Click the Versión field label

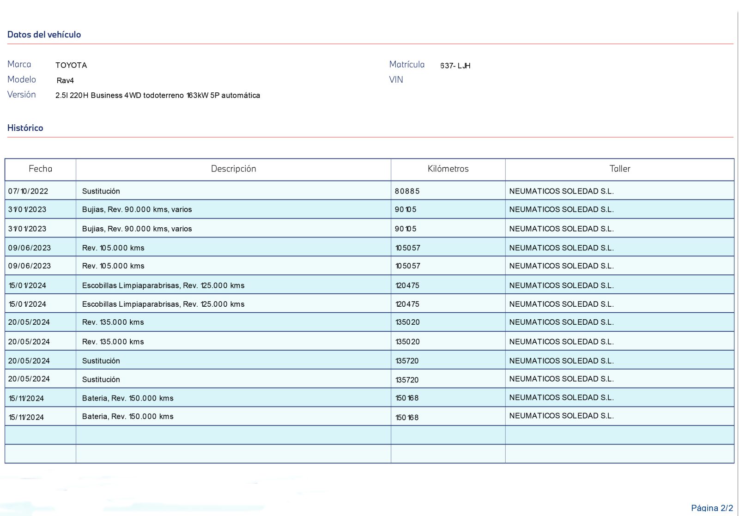click(x=21, y=95)
